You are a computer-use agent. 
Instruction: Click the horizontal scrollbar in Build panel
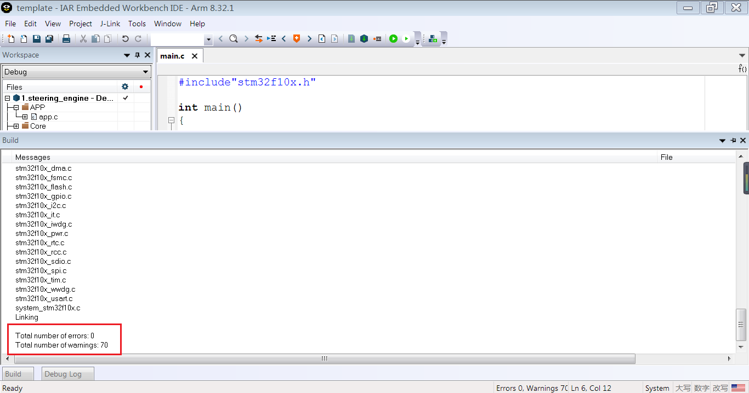[x=324, y=359]
